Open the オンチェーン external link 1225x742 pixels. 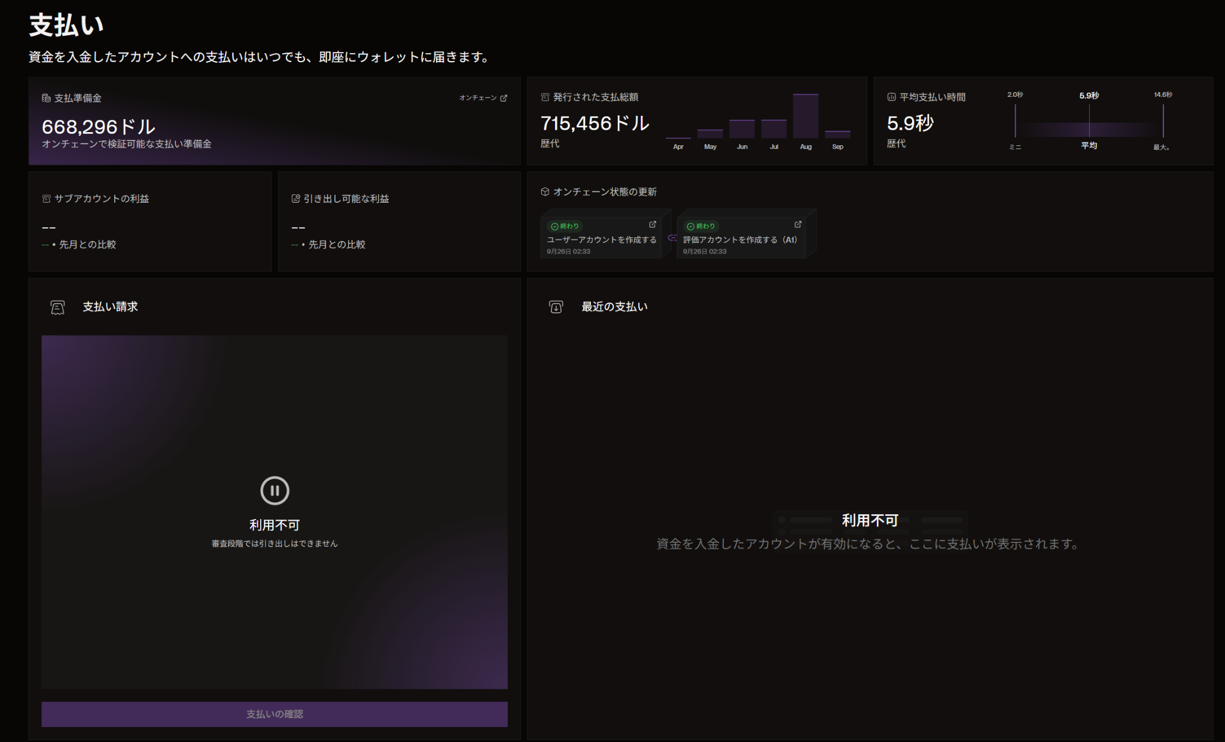(x=483, y=98)
